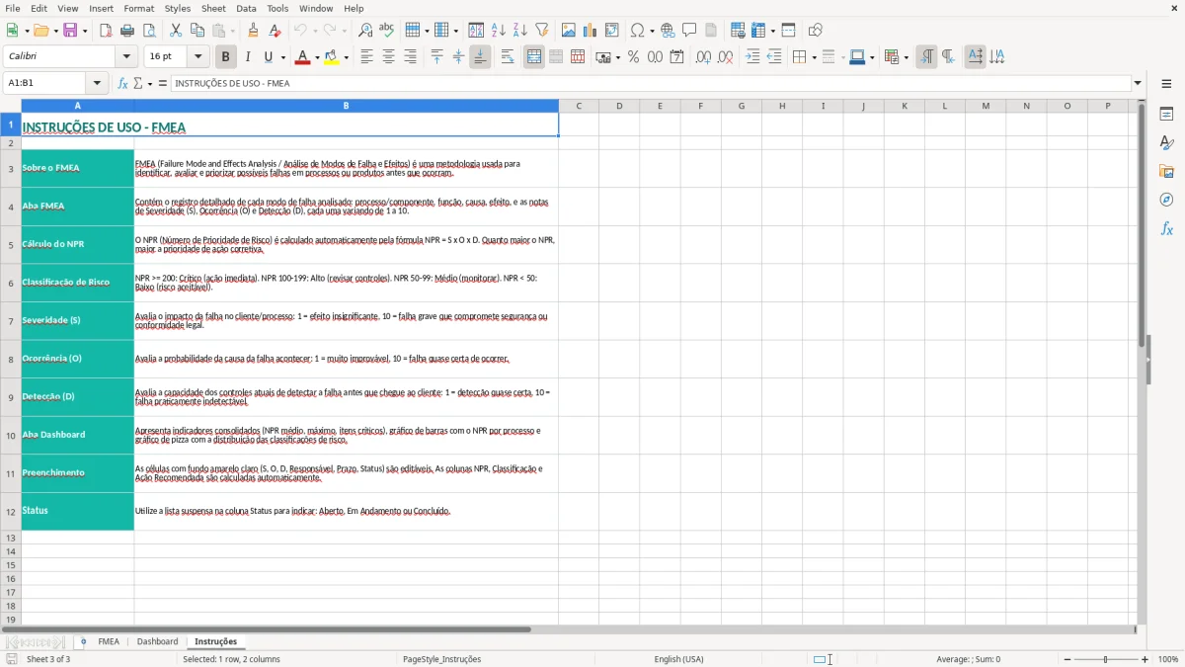Open Print Preview from the toolbar

pyautogui.click(x=149, y=31)
